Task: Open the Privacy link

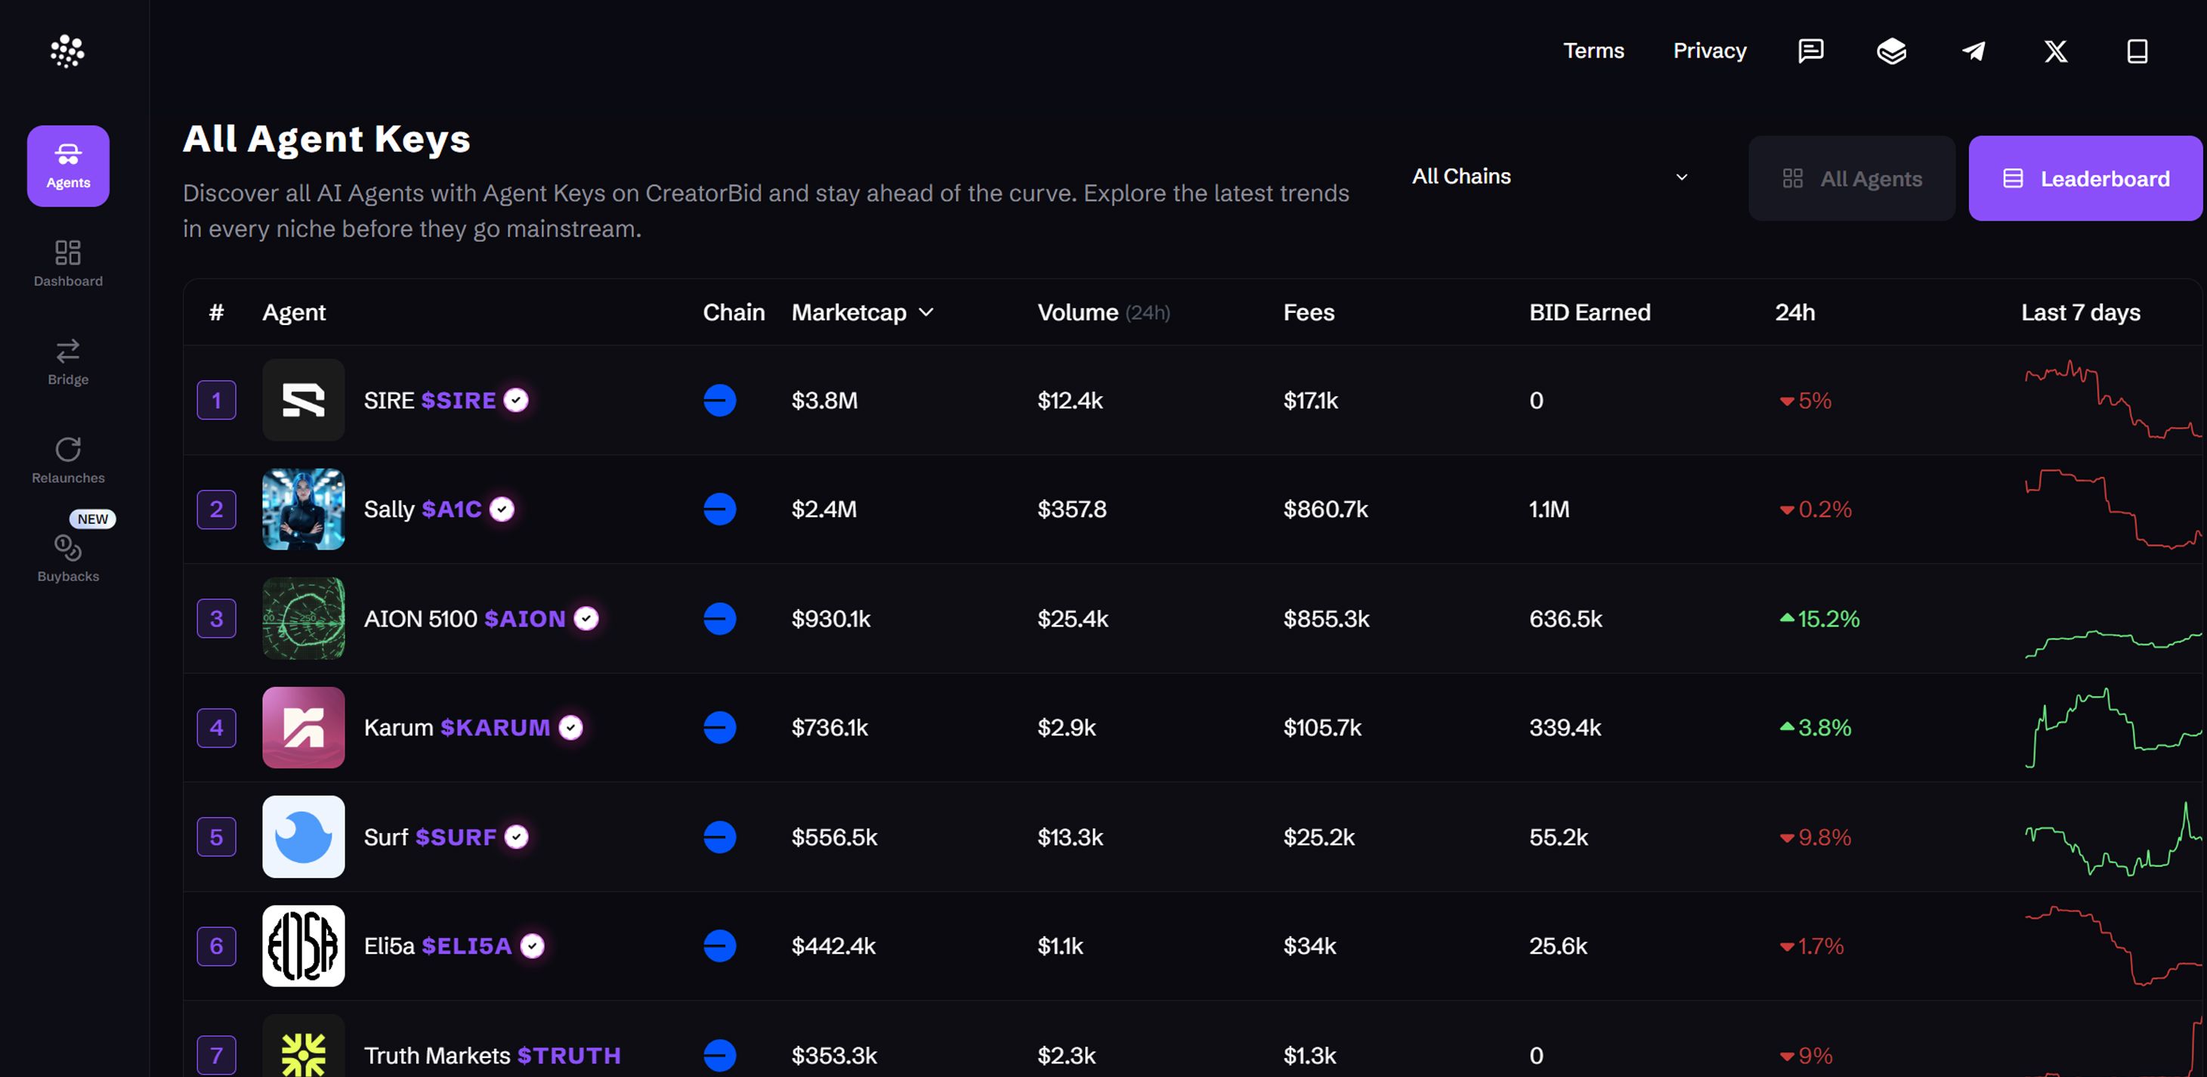Action: [x=1709, y=51]
